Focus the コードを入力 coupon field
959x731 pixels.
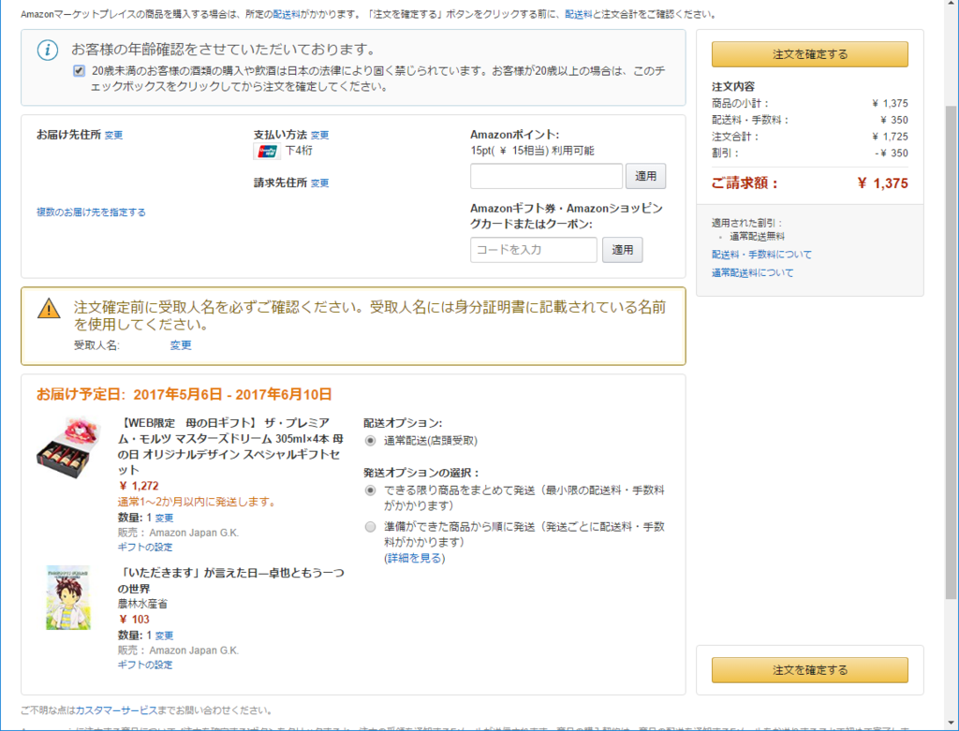(x=533, y=250)
